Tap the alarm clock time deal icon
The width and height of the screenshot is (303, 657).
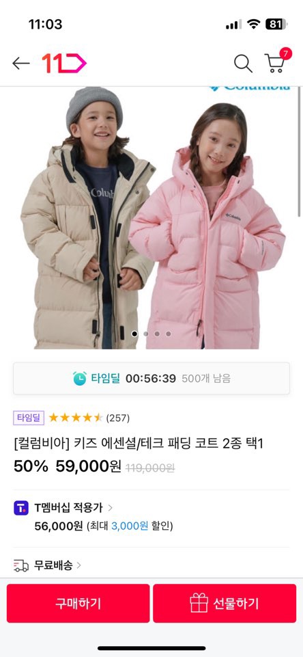80,378
